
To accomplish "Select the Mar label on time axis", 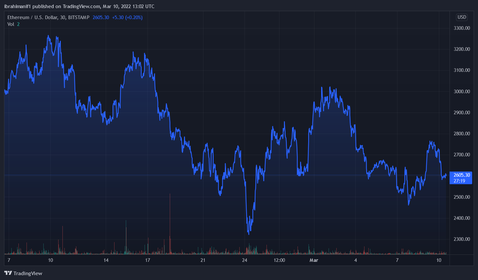I will pyautogui.click(x=314, y=260).
